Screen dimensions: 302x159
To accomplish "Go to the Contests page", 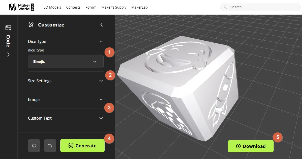I will [73, 7].
